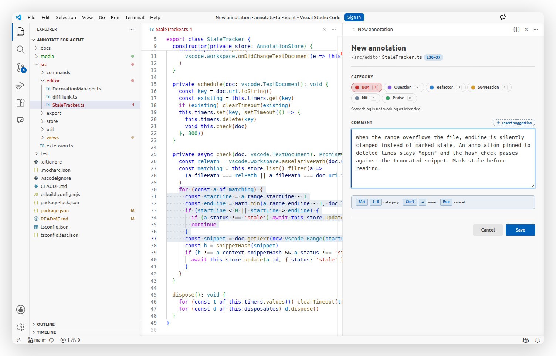
Task: Open the Search view in activity bar
Action: pos(21,49)
